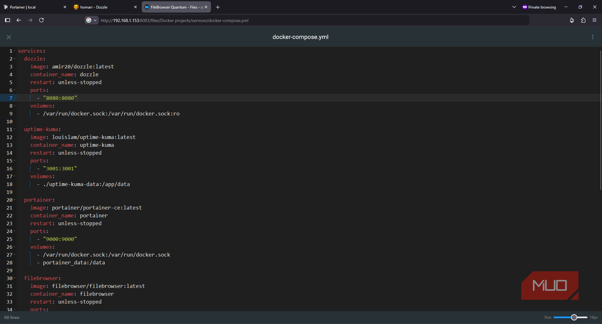The height and width of the screenshot is (324, 602).
Task: Collapse the filebrowser block at line 30
Action: pyautogui.click(x=15, y=278)
